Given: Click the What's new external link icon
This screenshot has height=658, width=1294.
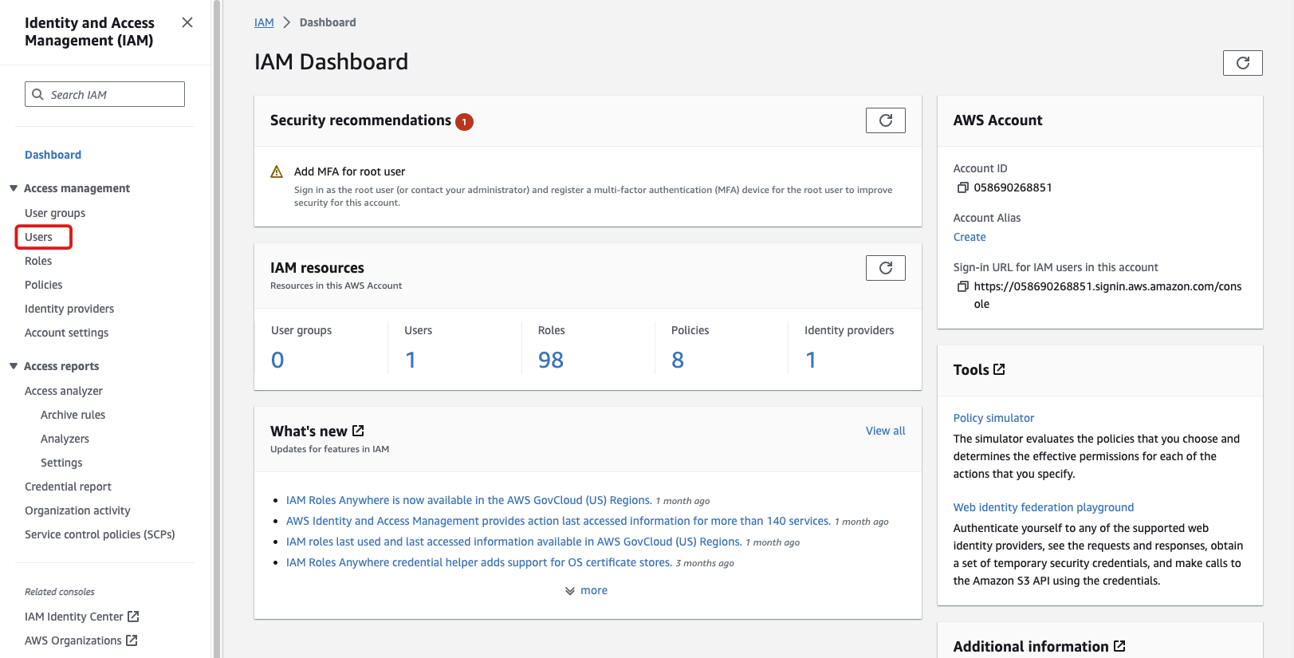Looking at the screenshot, I should [358, 431].
